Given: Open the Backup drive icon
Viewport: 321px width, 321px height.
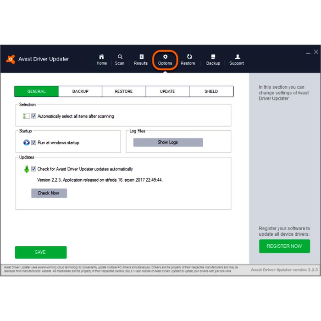Looking at the screenshot, I should tap(213, 57).
